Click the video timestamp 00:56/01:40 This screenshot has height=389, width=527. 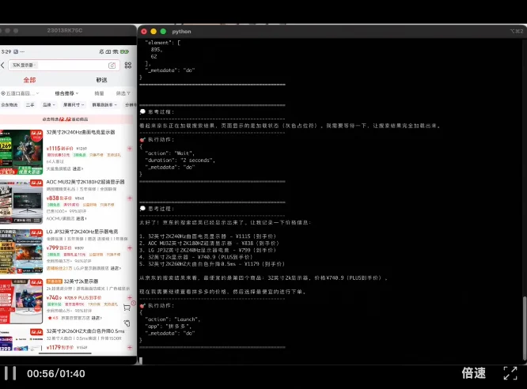[x=56, y=373]
